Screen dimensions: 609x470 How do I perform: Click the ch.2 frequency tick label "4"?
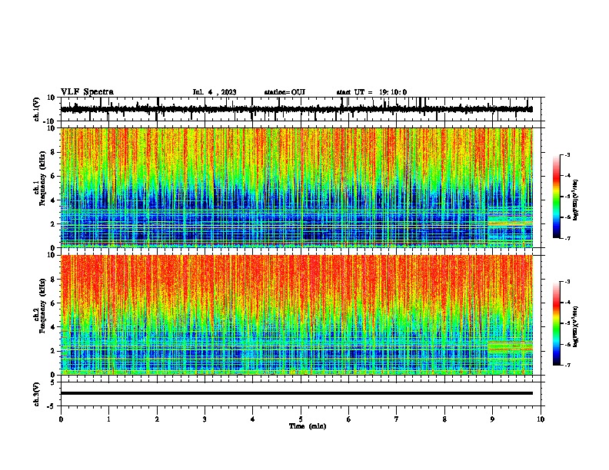[x=53, y=327]
